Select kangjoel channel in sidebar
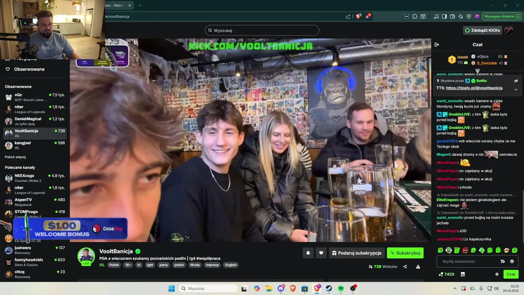Image resolution: width=524 pixels, height=295 pixels. (x=35, y=145)
